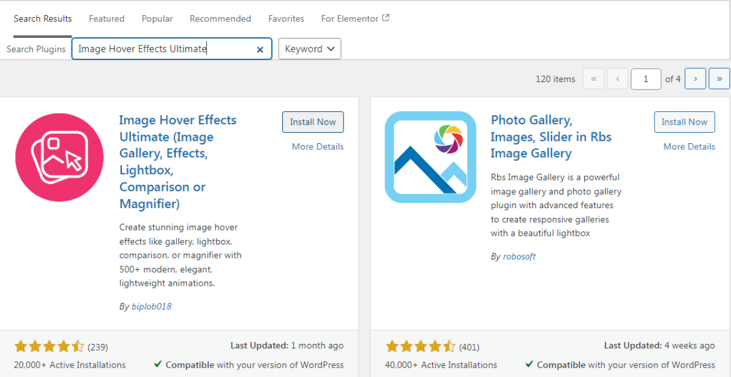The image size is (731, 377).
Task: Open the Keyword search filter dropdown
Action: [x=309, y=48]
